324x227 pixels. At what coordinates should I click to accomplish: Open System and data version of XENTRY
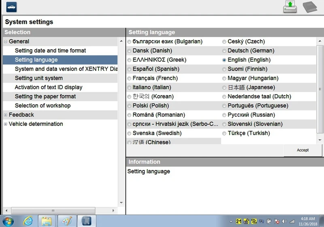pyautogui.click(x=60, y=69)
